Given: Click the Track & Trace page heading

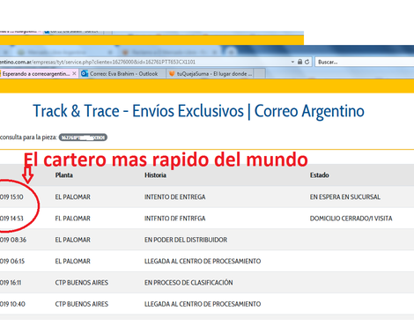Looking at the screenshot, I should (x=198, y=111).
